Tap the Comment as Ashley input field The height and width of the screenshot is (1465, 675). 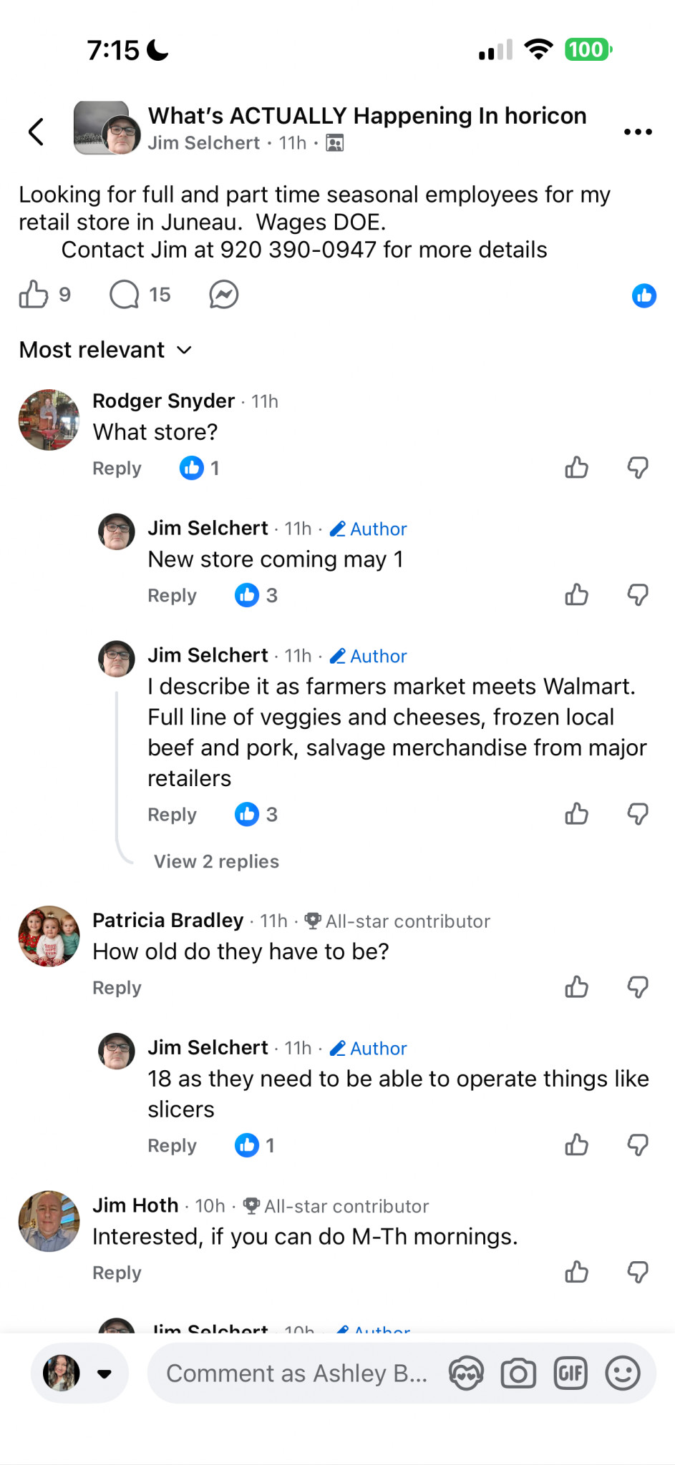(296, 1373)
